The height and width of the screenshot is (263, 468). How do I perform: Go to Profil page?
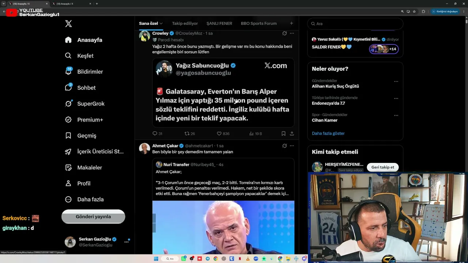coord(78,183)
